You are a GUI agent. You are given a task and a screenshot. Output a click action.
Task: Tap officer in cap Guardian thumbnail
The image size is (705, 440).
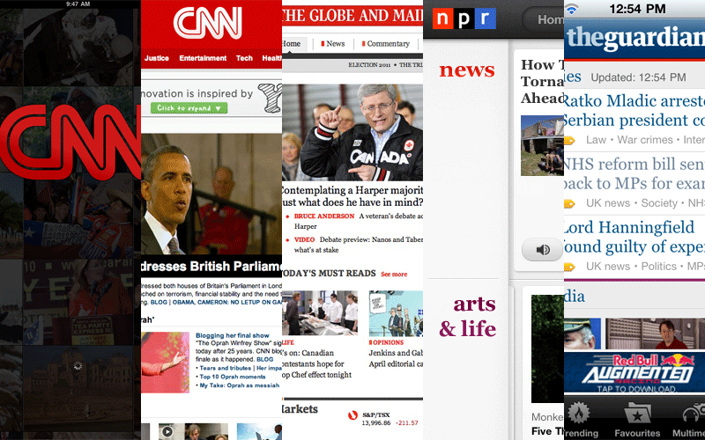(x=583, y=334)
